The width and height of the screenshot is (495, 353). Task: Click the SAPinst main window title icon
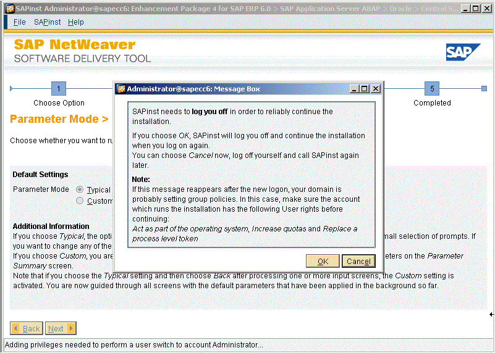coord(10,9)
